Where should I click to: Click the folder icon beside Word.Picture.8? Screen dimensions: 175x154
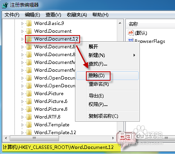click(x=29, y=109)
